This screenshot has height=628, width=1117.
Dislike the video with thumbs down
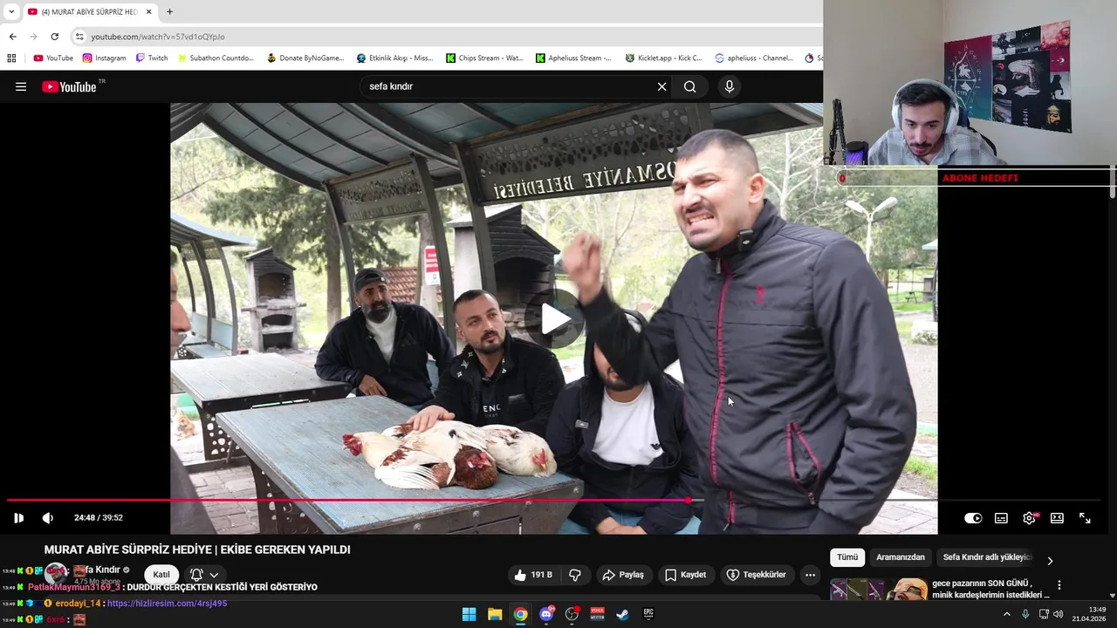pyautogui.click(x=575, y=575)
